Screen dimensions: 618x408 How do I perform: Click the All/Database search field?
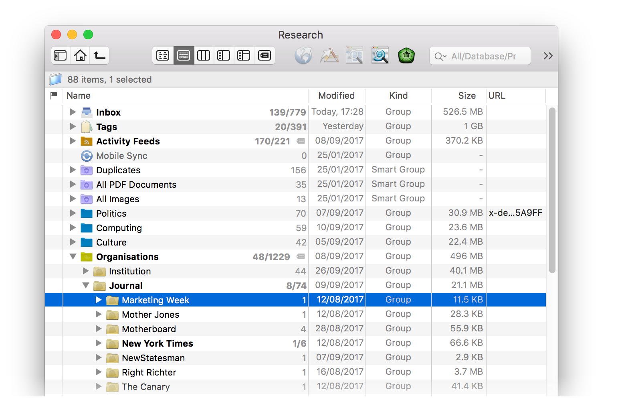tap(480, 56)
